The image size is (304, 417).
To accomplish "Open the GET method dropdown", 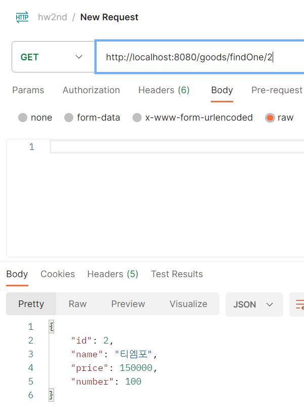I will 53,57.
